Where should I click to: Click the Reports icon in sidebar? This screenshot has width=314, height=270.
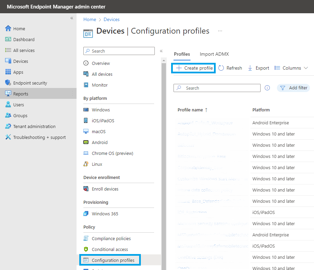[8, 93]
